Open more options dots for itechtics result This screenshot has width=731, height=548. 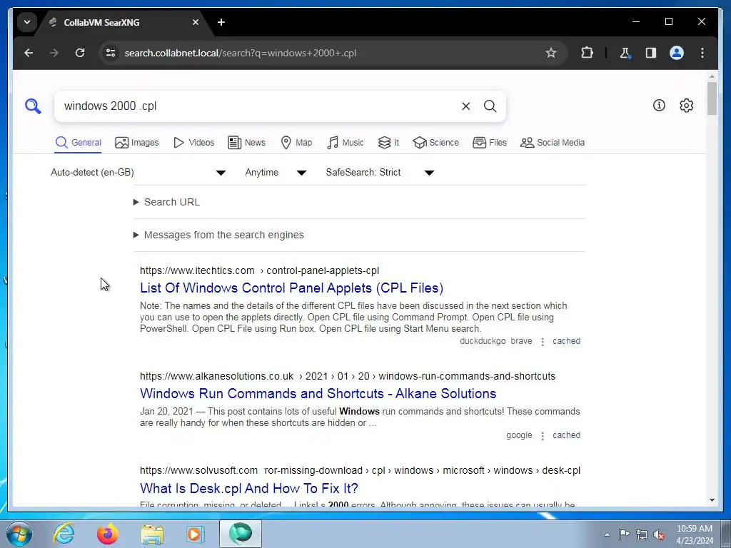(x=543, y=342)
